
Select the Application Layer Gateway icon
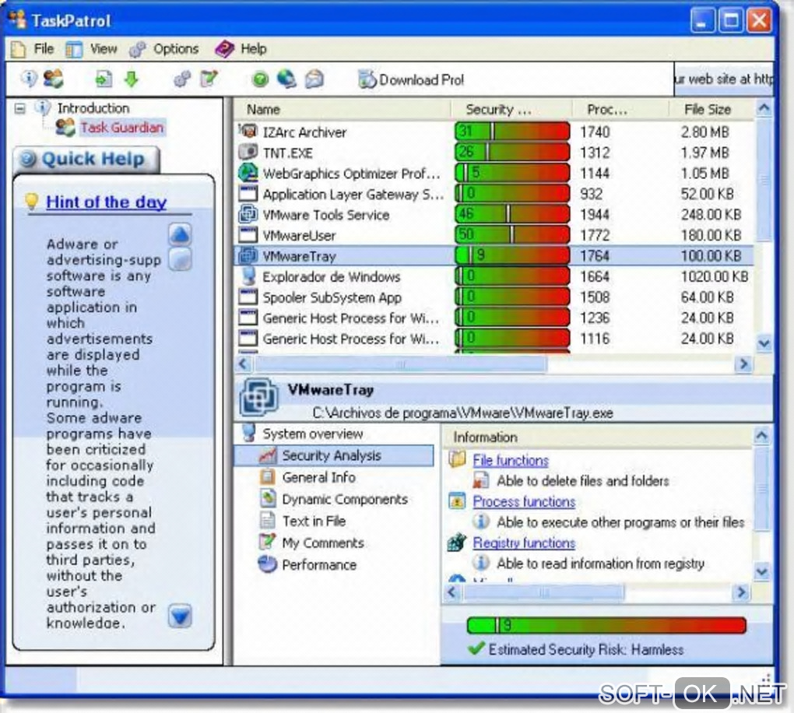pos(248,194)
